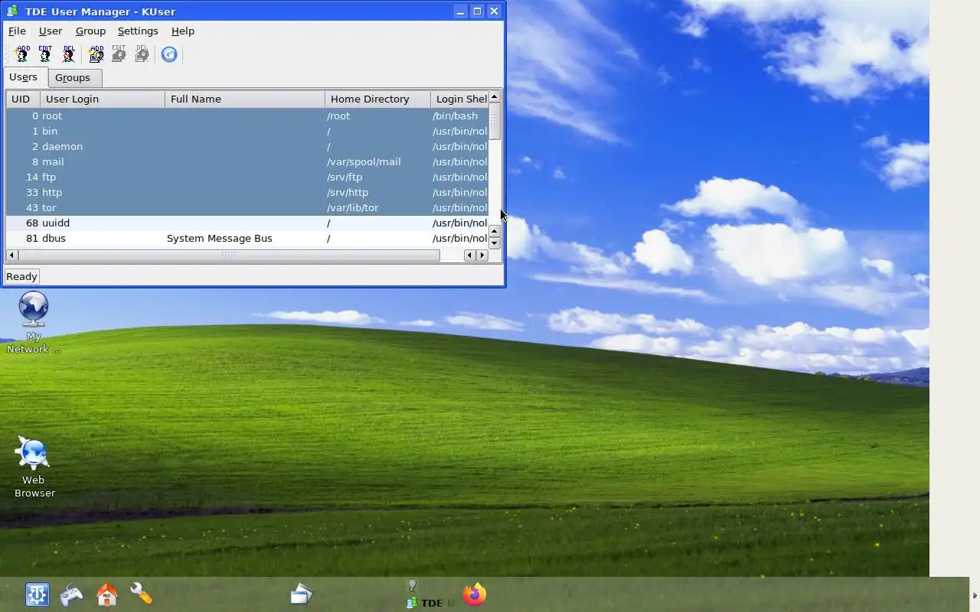980x612 pixels.
Task: Sort by the UID column header
Action: click(x=23, y=99)
